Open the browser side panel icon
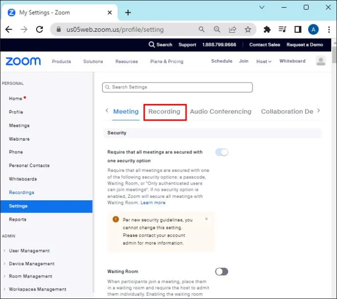The height and width of the screenshot is (299, 337). pos(297,29)
